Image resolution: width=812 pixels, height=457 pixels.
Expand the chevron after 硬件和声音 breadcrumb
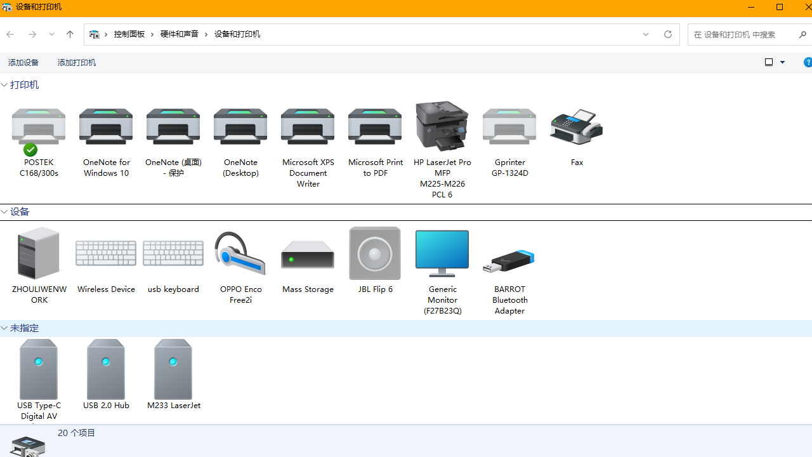tap(206, 34)
